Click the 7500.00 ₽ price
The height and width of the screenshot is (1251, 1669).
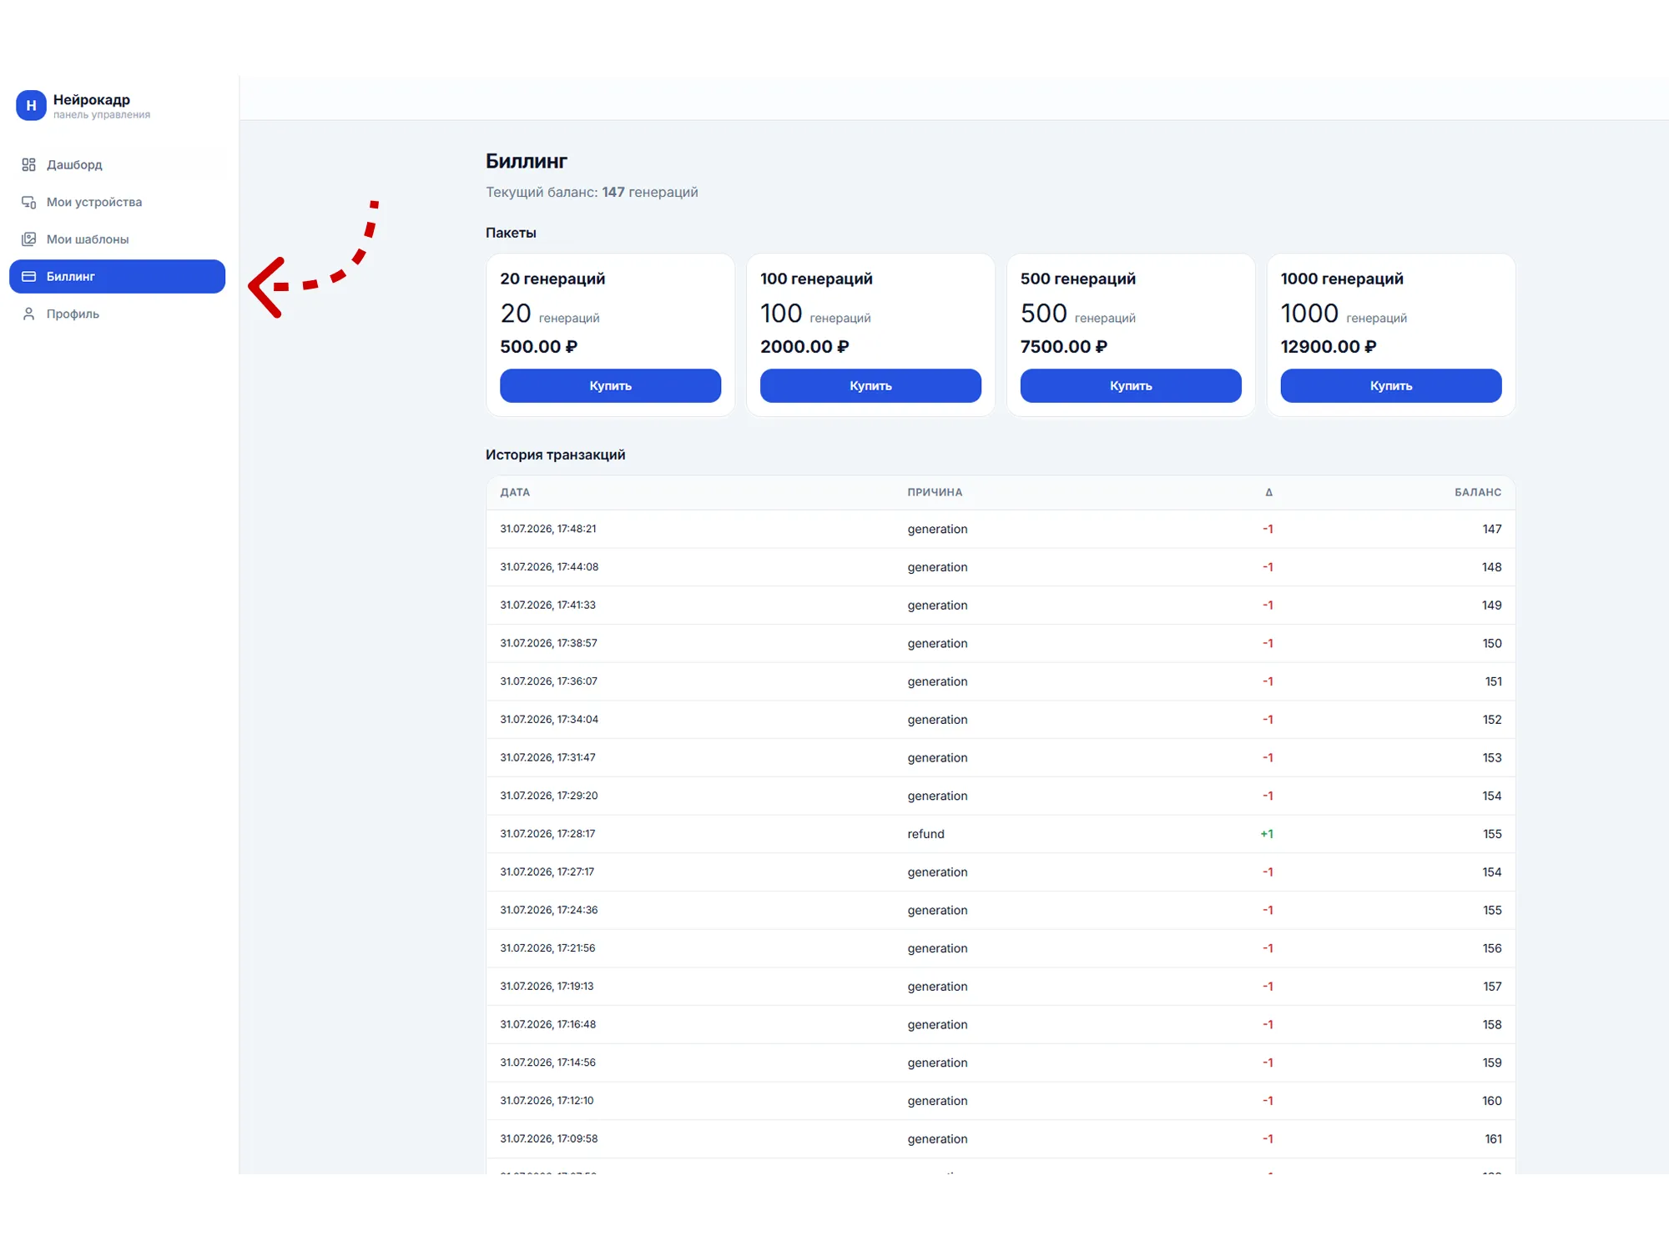[x=1064, y=346]
